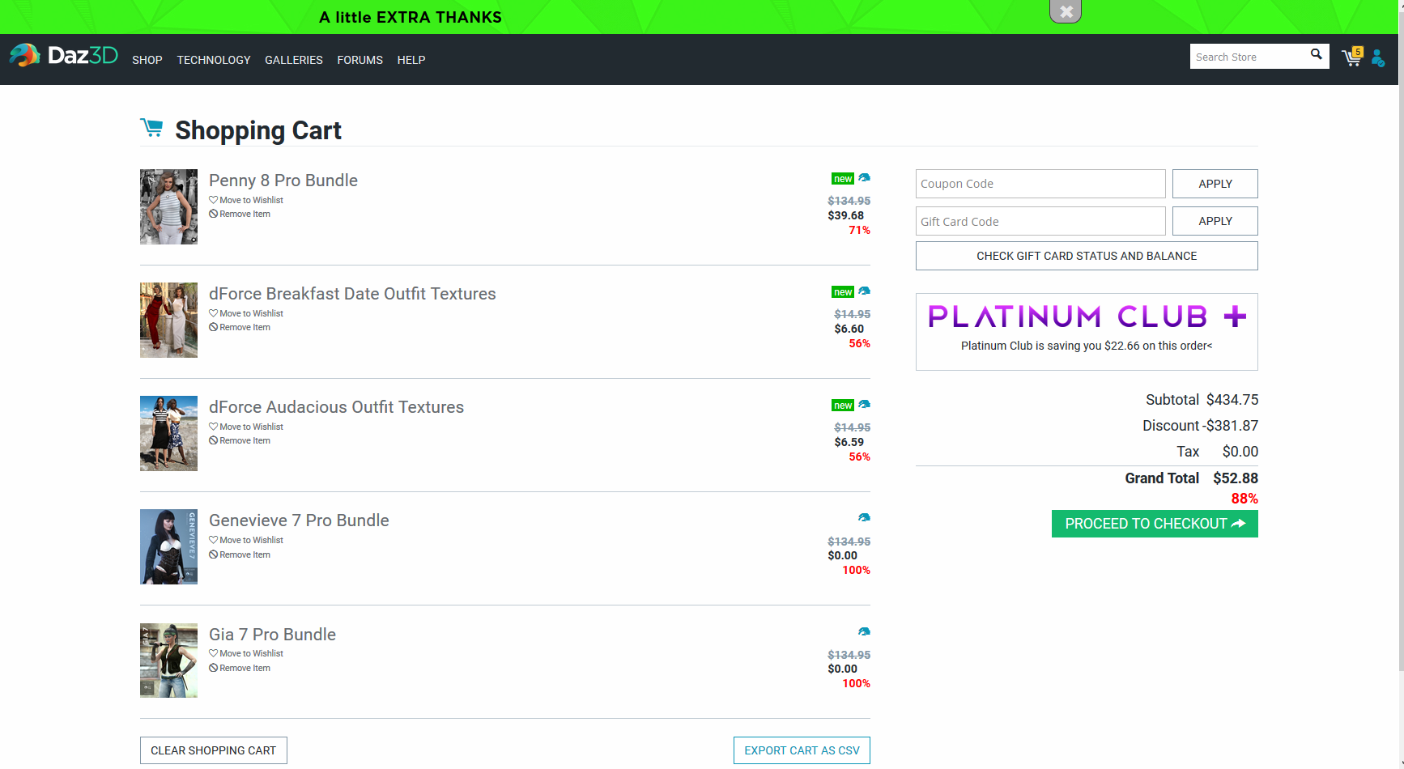Open the SHOP menu
The height and width of the screenshot is (769, 1404).
(147, 60)
